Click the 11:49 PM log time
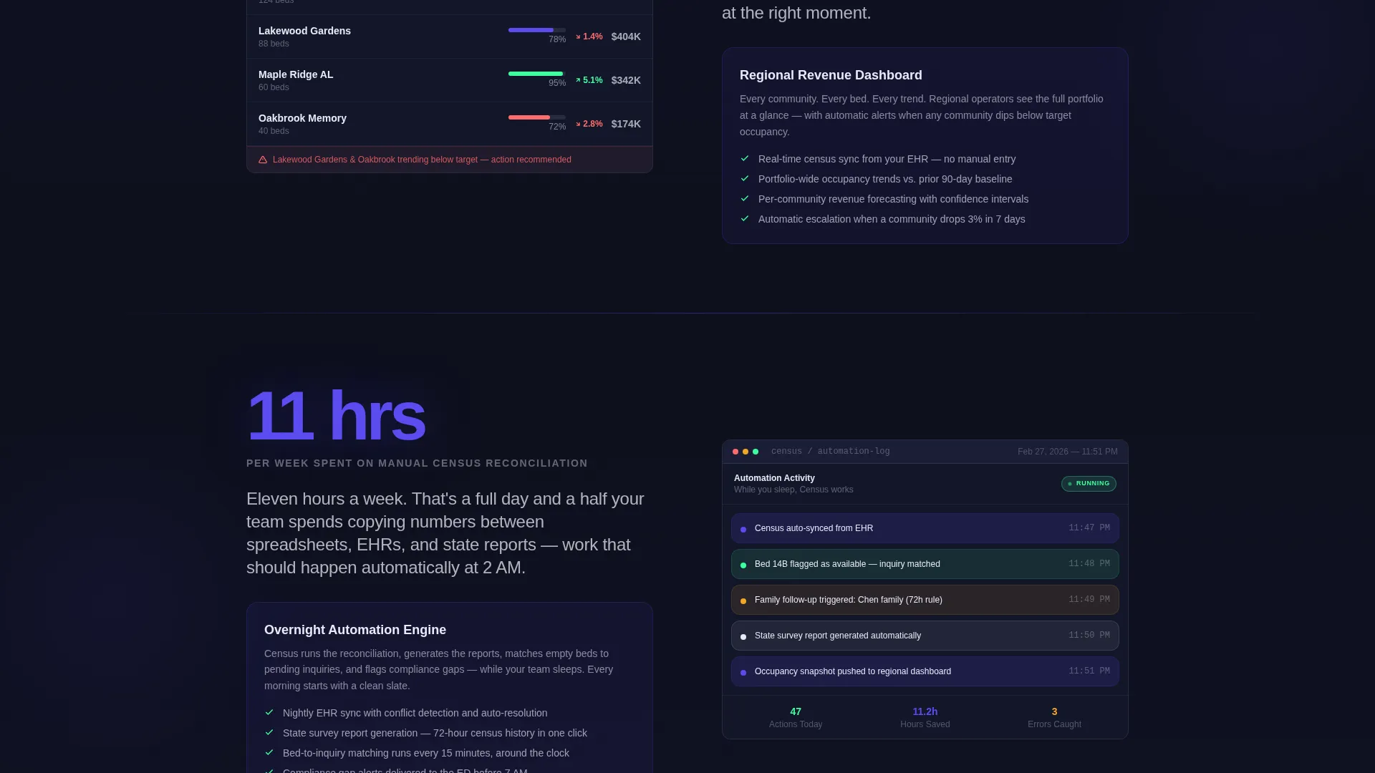Image resolution: width=1375 pixels, height=773 pixels. tap(1089, 600)
